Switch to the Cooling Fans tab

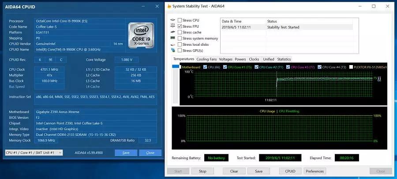[206, 59]
